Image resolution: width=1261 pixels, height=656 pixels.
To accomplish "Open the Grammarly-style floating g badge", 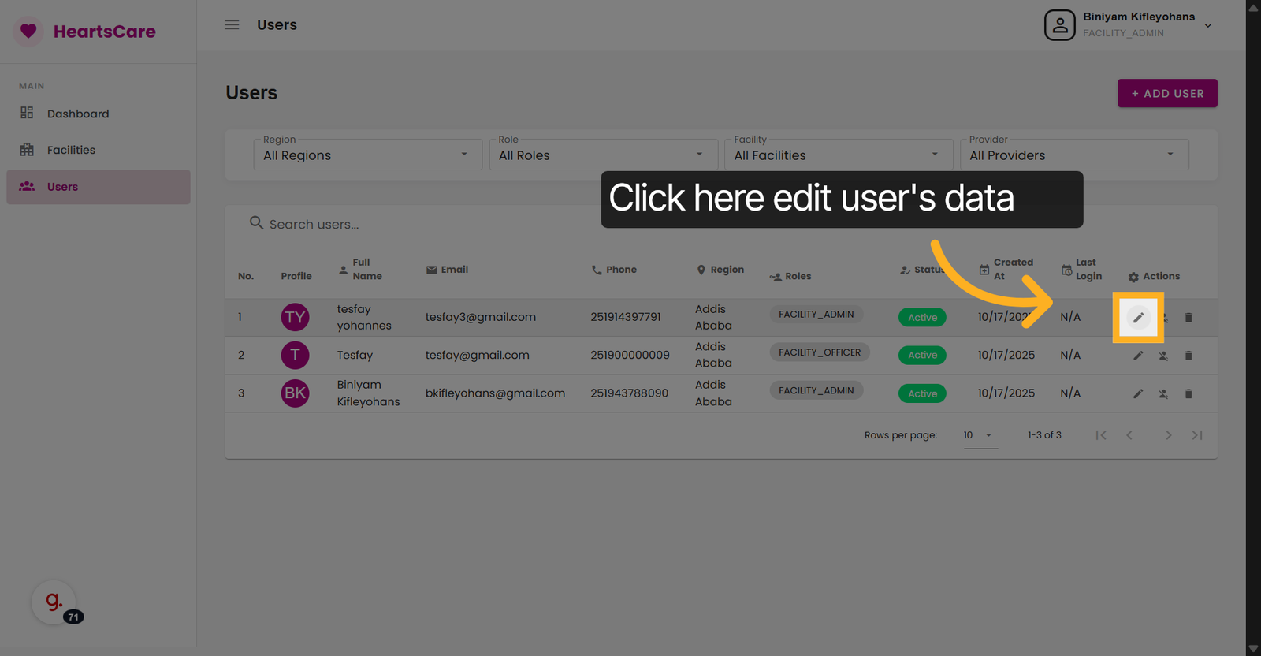I will (x=54, y=602).
